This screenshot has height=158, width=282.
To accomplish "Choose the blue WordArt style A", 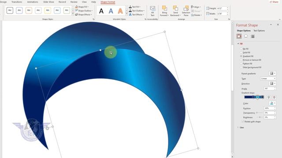I will point(111,11).
